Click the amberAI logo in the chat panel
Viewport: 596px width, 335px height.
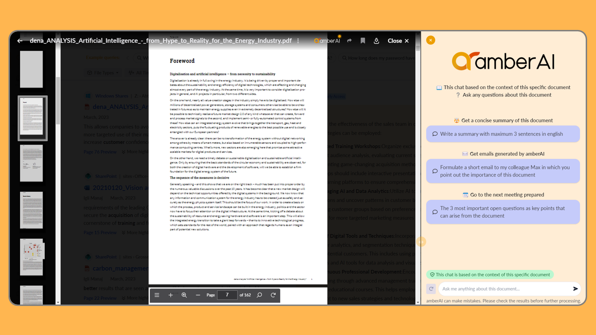[503, 61]
